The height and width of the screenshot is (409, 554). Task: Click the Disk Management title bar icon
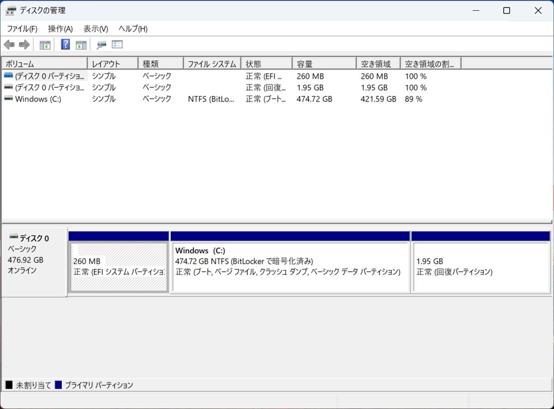pyautogui.click(x=11, y=11)
